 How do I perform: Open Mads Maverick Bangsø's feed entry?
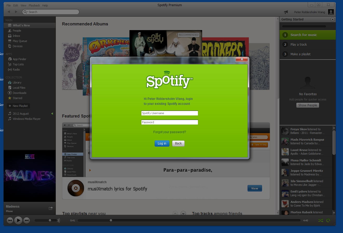click(x=306, y=141)
